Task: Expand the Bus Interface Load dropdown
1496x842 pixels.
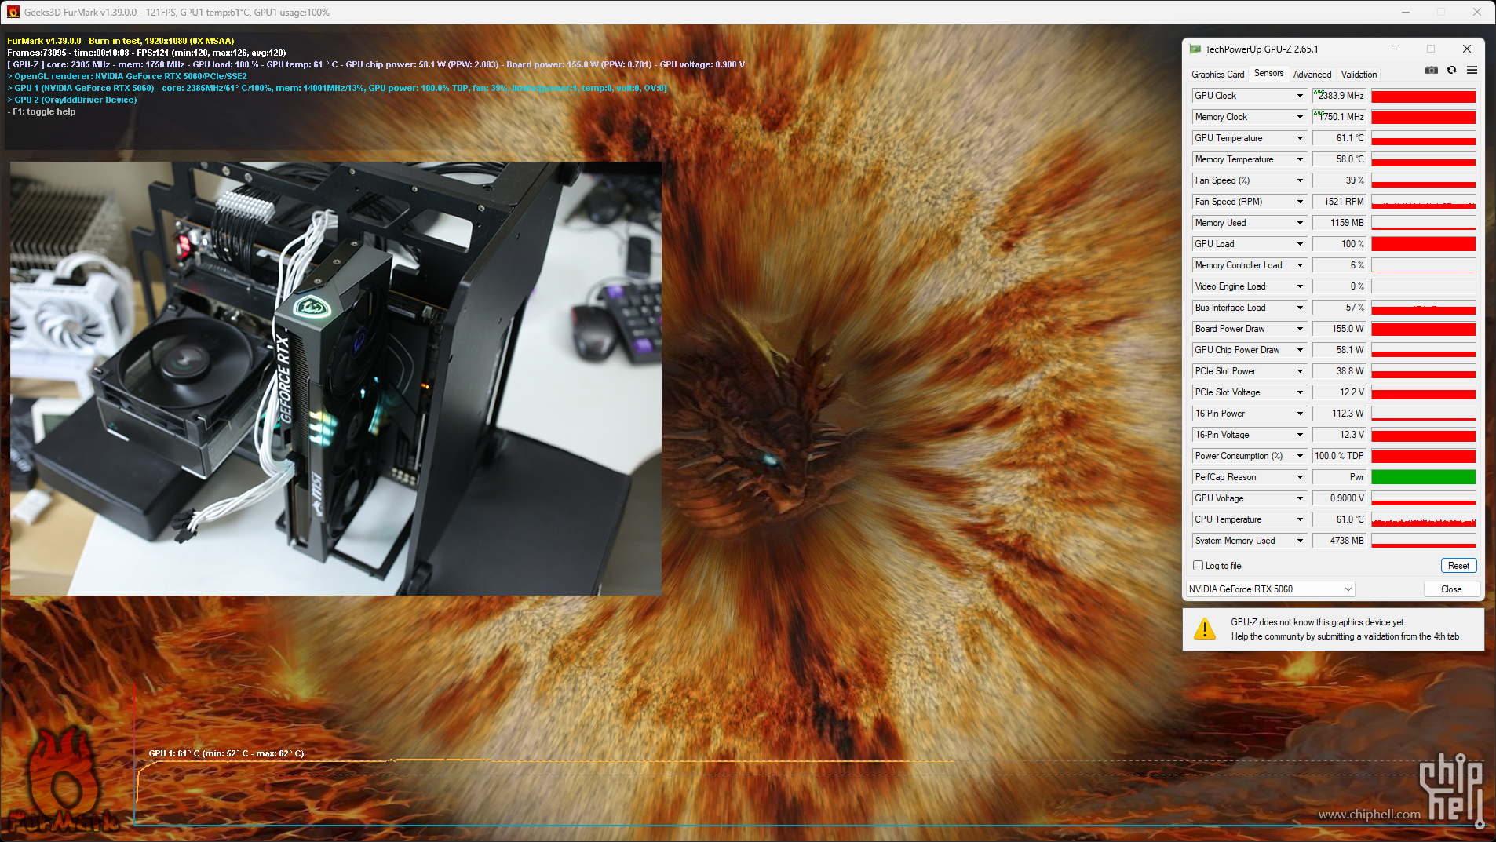Action: (x=1300, y=308)
